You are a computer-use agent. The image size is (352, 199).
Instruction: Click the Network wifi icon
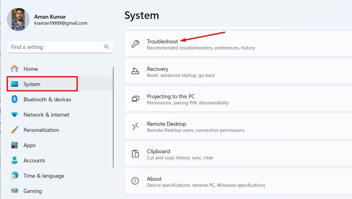[x=14, y=114]
